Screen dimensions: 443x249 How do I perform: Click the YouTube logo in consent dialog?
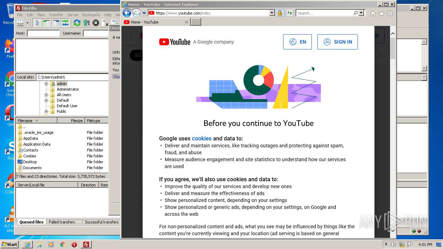pyautogui.click(x=175, y=42)
